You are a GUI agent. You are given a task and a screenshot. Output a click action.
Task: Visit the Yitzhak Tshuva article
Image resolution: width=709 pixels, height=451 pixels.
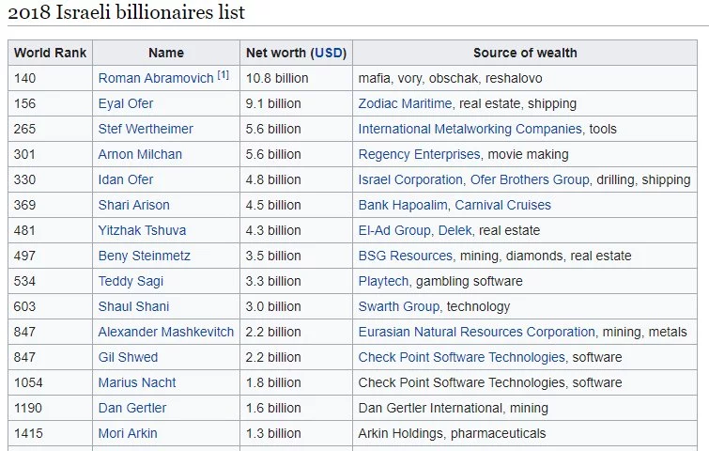click(143, 230)
